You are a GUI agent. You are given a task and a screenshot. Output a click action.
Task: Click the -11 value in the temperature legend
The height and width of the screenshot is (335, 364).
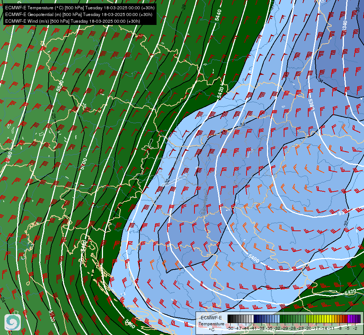[x=331, y=328]
